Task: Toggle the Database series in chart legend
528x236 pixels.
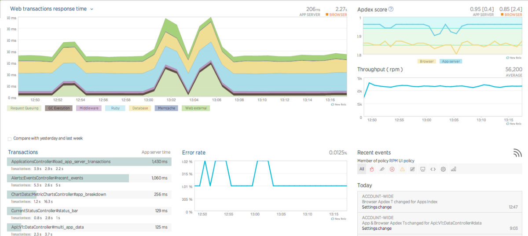Action: [140, 108]
